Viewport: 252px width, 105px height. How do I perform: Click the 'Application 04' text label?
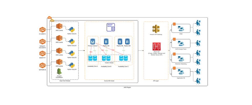(181, 78)
